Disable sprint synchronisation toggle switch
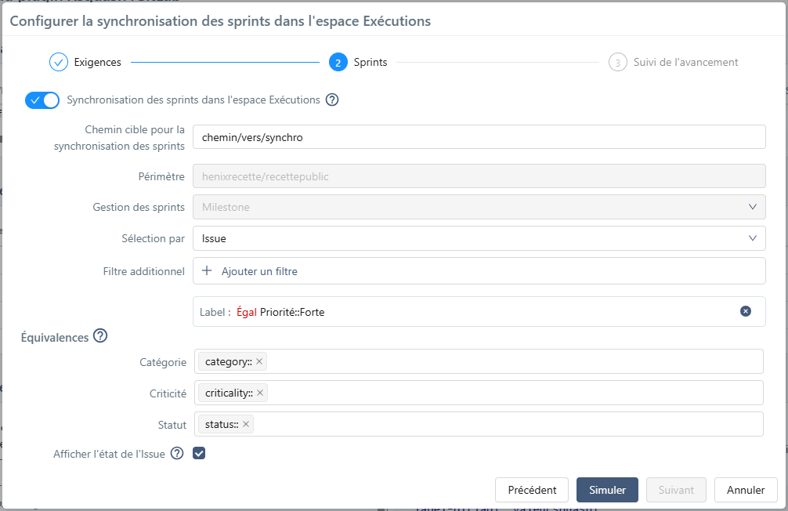Screen dimensions: 788x511 click(42, 100)
